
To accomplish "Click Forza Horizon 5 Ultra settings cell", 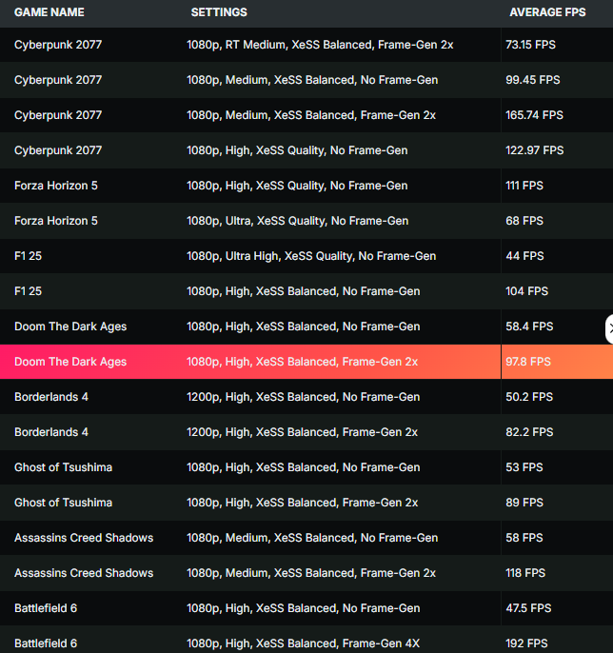I will tap(297, 221).
